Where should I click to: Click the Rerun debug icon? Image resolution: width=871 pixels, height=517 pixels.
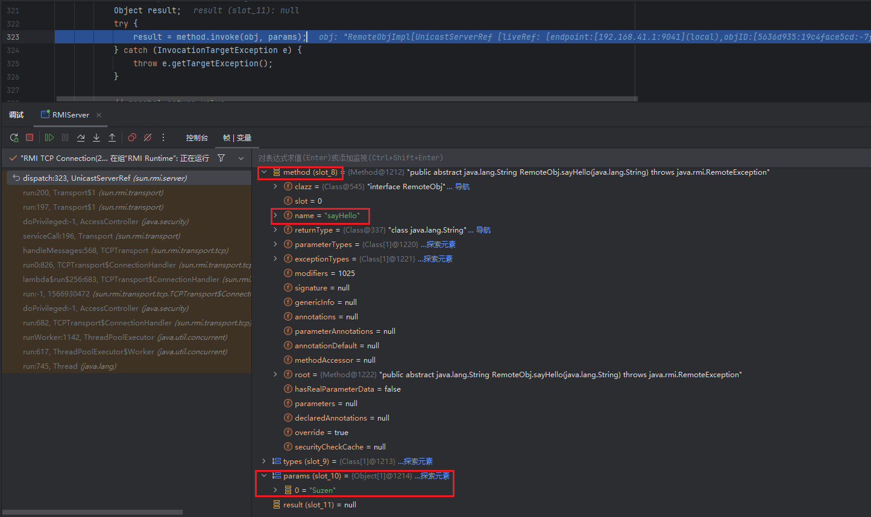coord(14,137)
